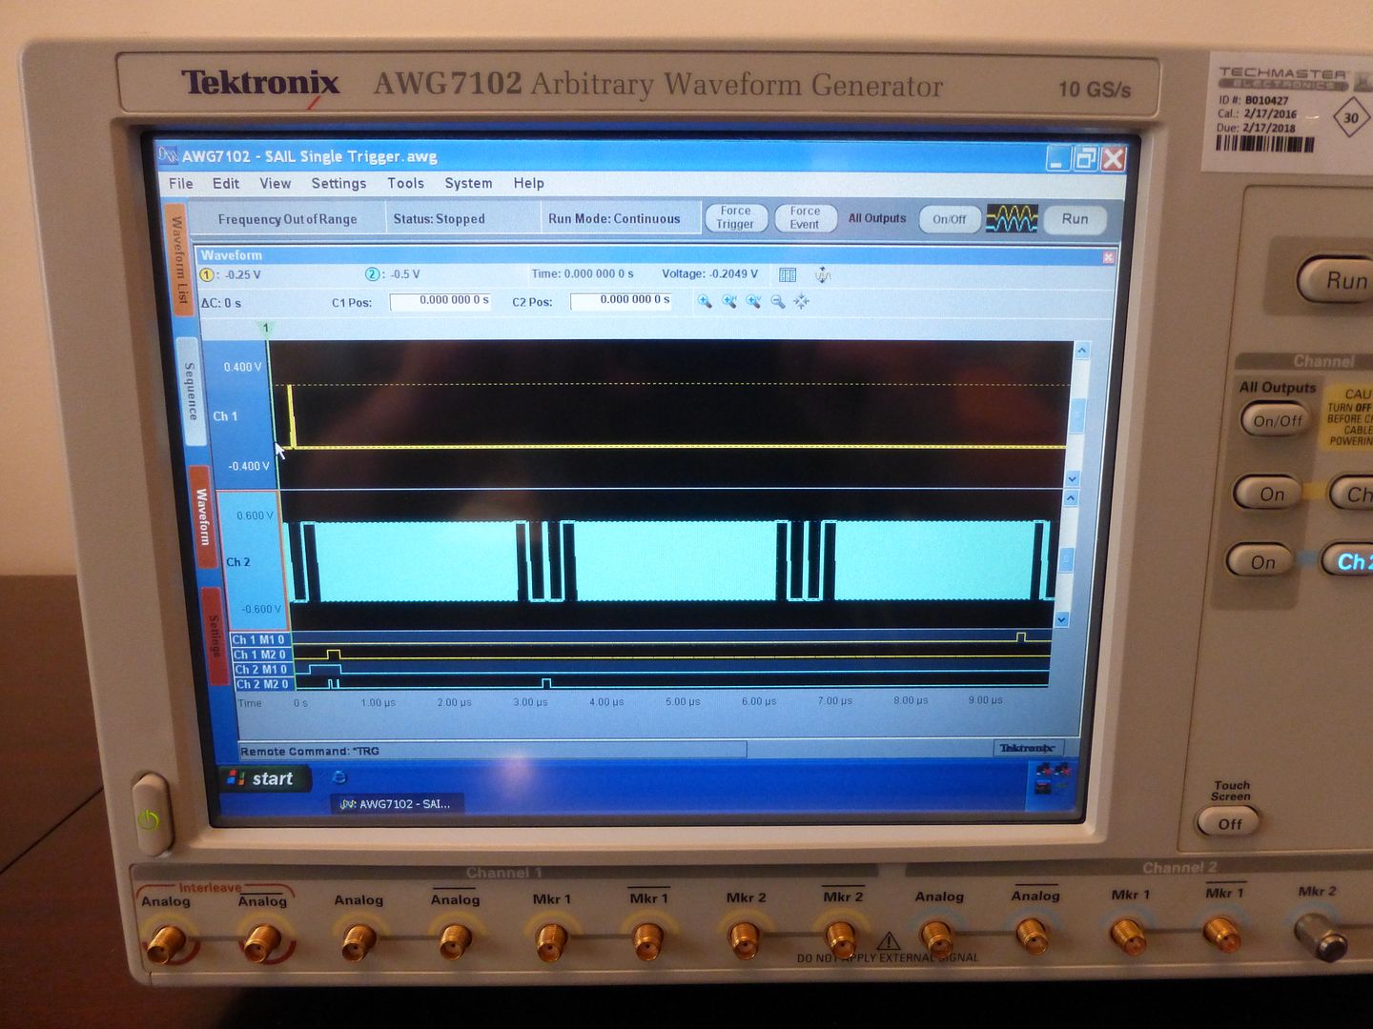This screenshot has height=1029, width=1373.
Task: Click the 'Voltage: -0.2049 V' readout
Action: tap(709, 274)
